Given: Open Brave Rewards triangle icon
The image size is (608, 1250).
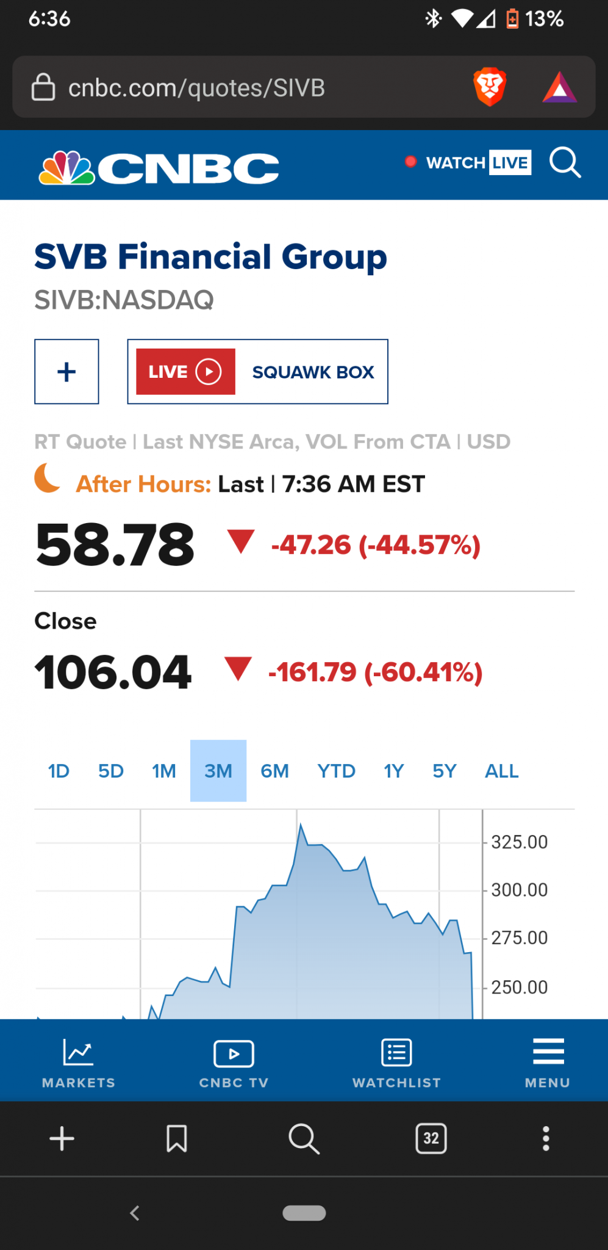Looking at the screenshot, I should tap(559, 87).
